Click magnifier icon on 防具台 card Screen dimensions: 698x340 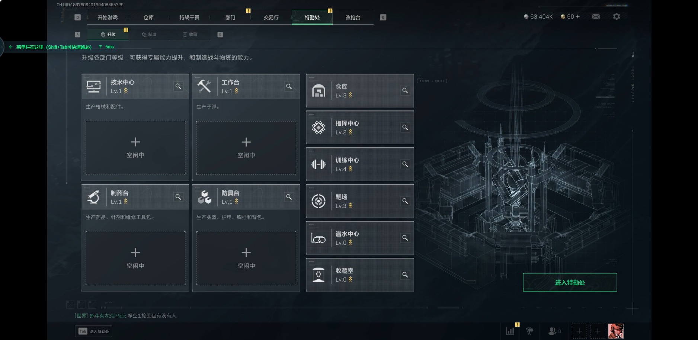pyautogui.click(x=289, y=197)
